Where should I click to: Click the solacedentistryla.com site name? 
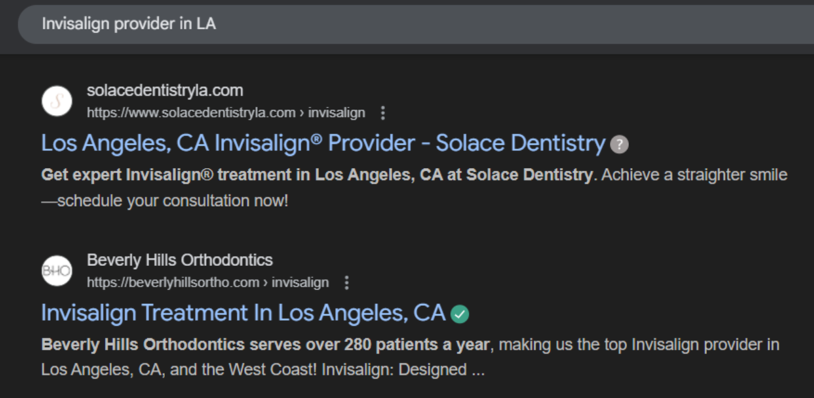pyautogui.click(x=165, y=90)
